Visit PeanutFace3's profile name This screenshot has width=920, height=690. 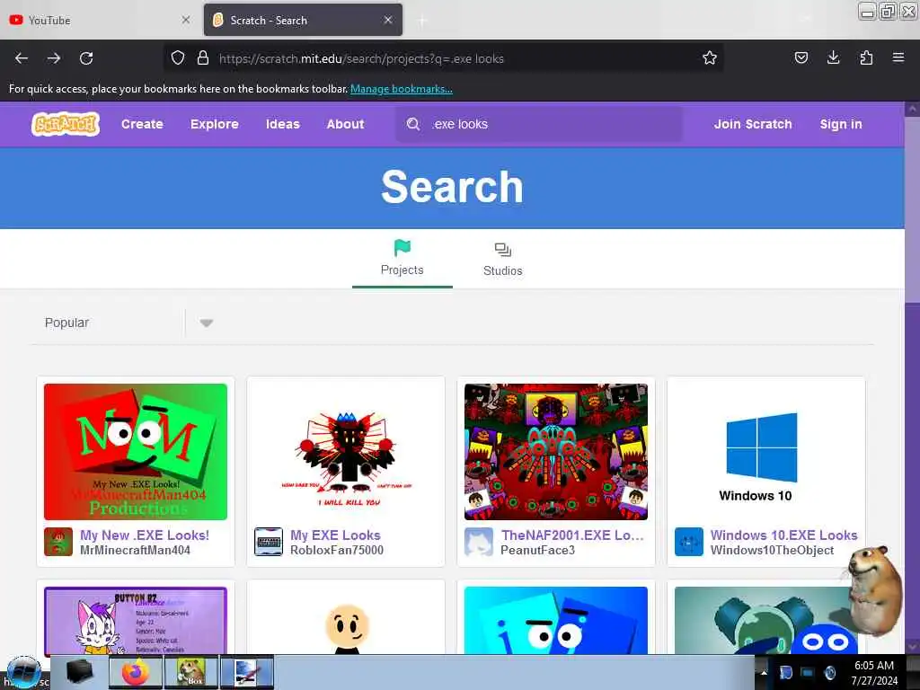537,551
